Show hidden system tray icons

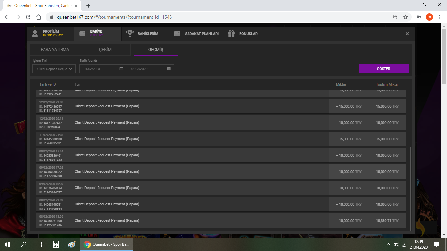[x=388, y=244]
